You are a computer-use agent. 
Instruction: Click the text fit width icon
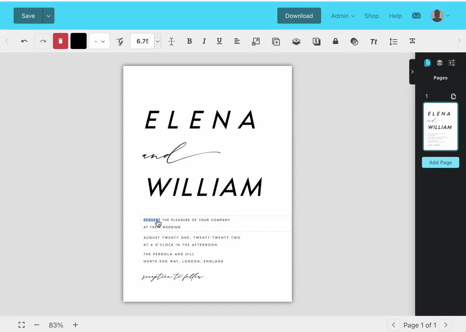tap(412, 41)
